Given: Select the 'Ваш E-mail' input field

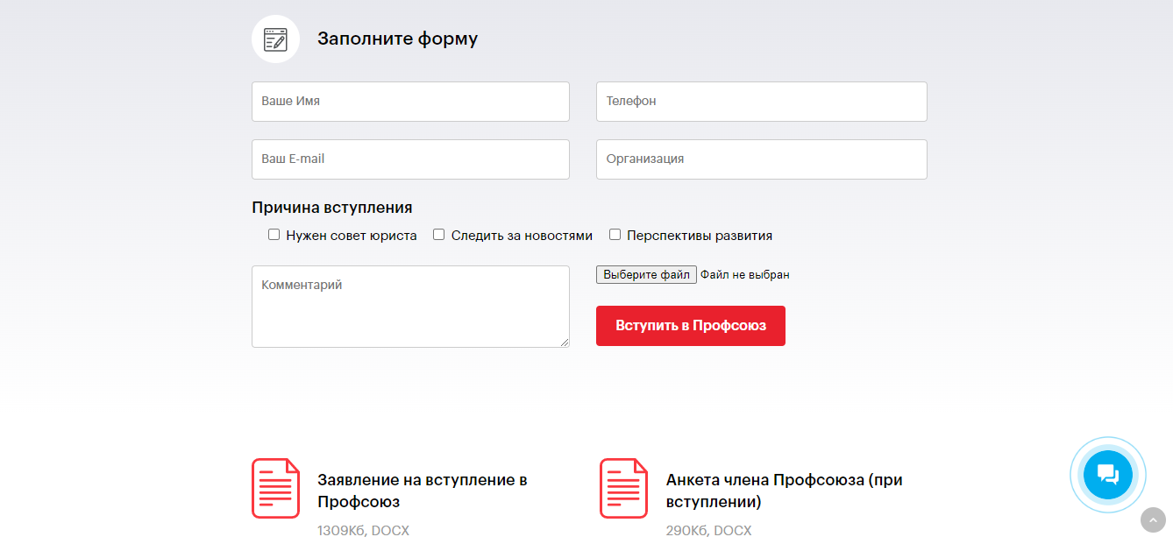Looking at the screenshot, I should coord(410,159).
